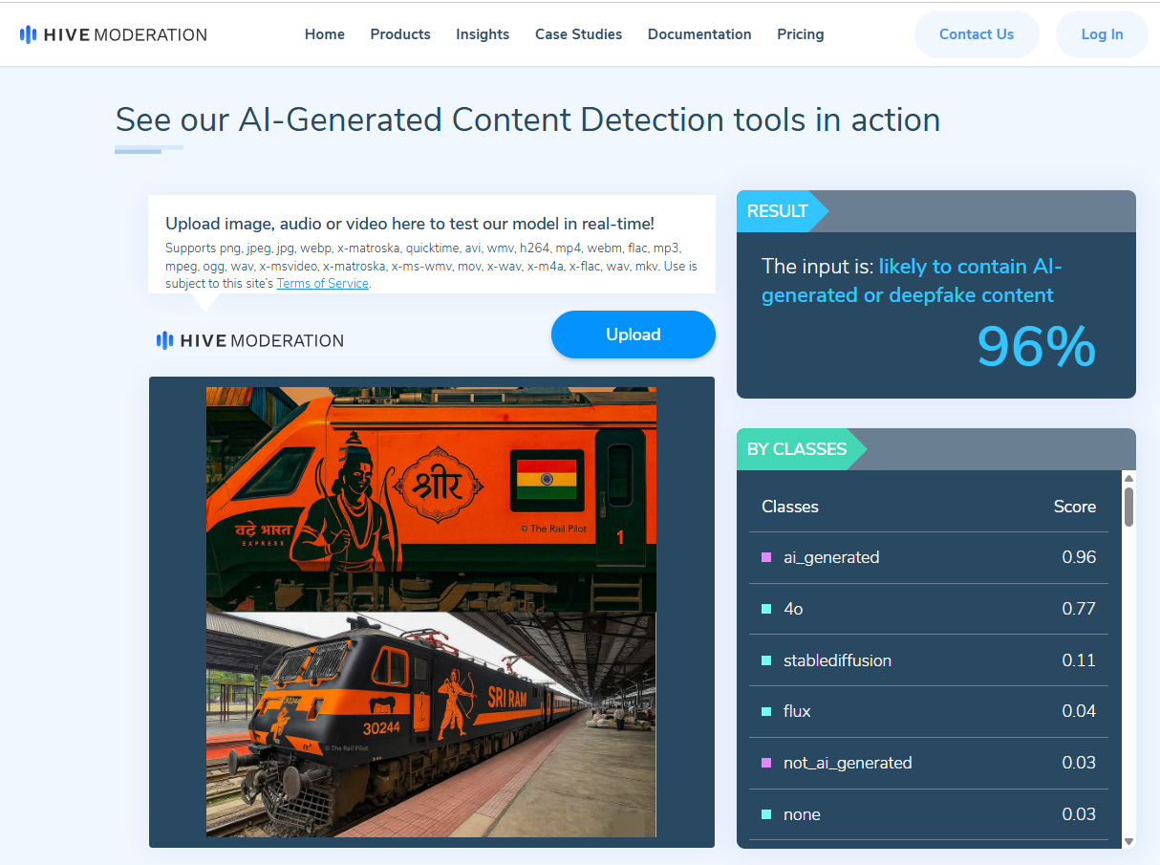Screen dimensions: 1160x865
Task: Open the Terms of Service link
Action: point(322,284)
